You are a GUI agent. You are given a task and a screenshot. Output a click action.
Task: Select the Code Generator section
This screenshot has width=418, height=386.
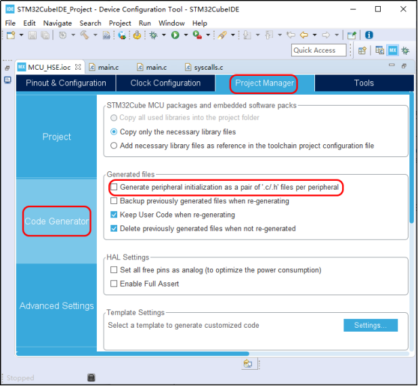click(56, 221)
